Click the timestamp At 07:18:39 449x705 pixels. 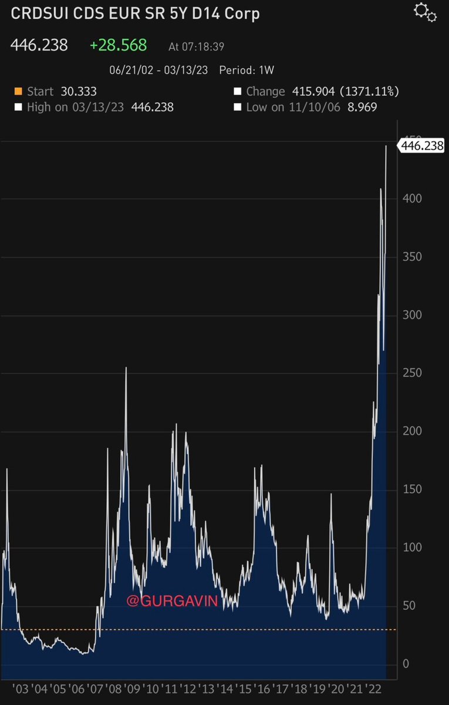pos(196,46)
